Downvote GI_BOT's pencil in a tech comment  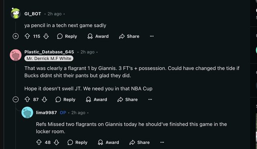(x=46, y=36)
